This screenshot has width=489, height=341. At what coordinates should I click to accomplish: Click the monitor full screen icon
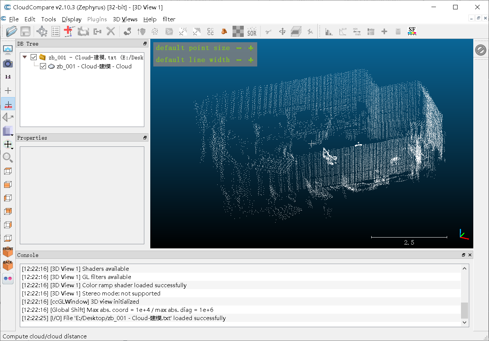coord(8,50)
